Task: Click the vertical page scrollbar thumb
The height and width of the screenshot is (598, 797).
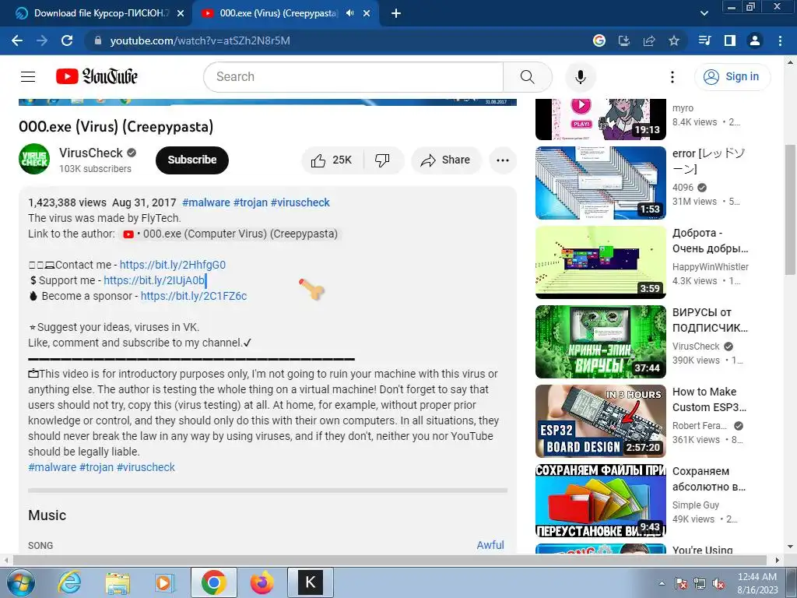Action: point(790,209)
